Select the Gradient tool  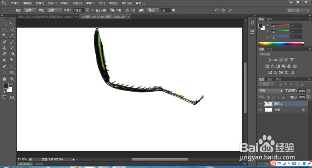click(x=12, y=54)
